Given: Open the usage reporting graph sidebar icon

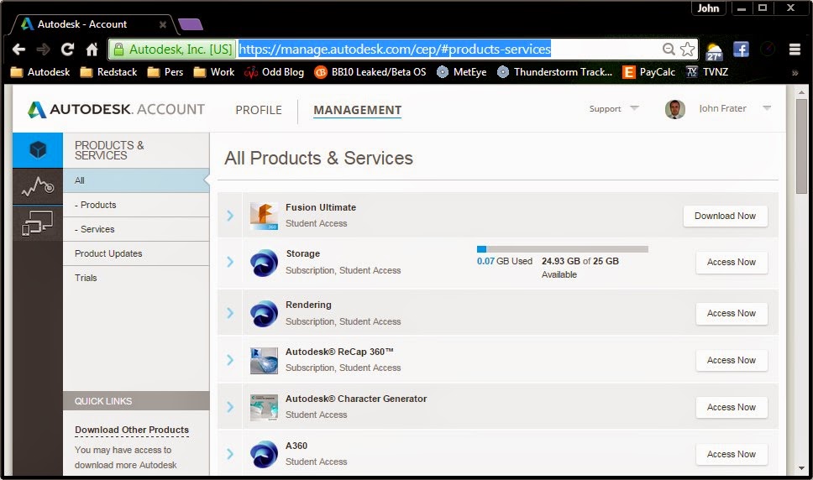Looking at the screenshot, I should tap(38, 186).
